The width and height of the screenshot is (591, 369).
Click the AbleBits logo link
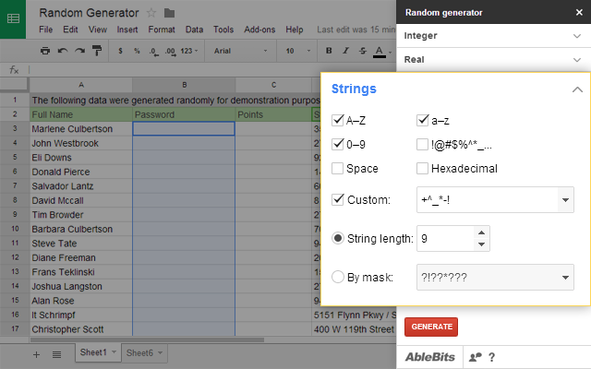429,357
